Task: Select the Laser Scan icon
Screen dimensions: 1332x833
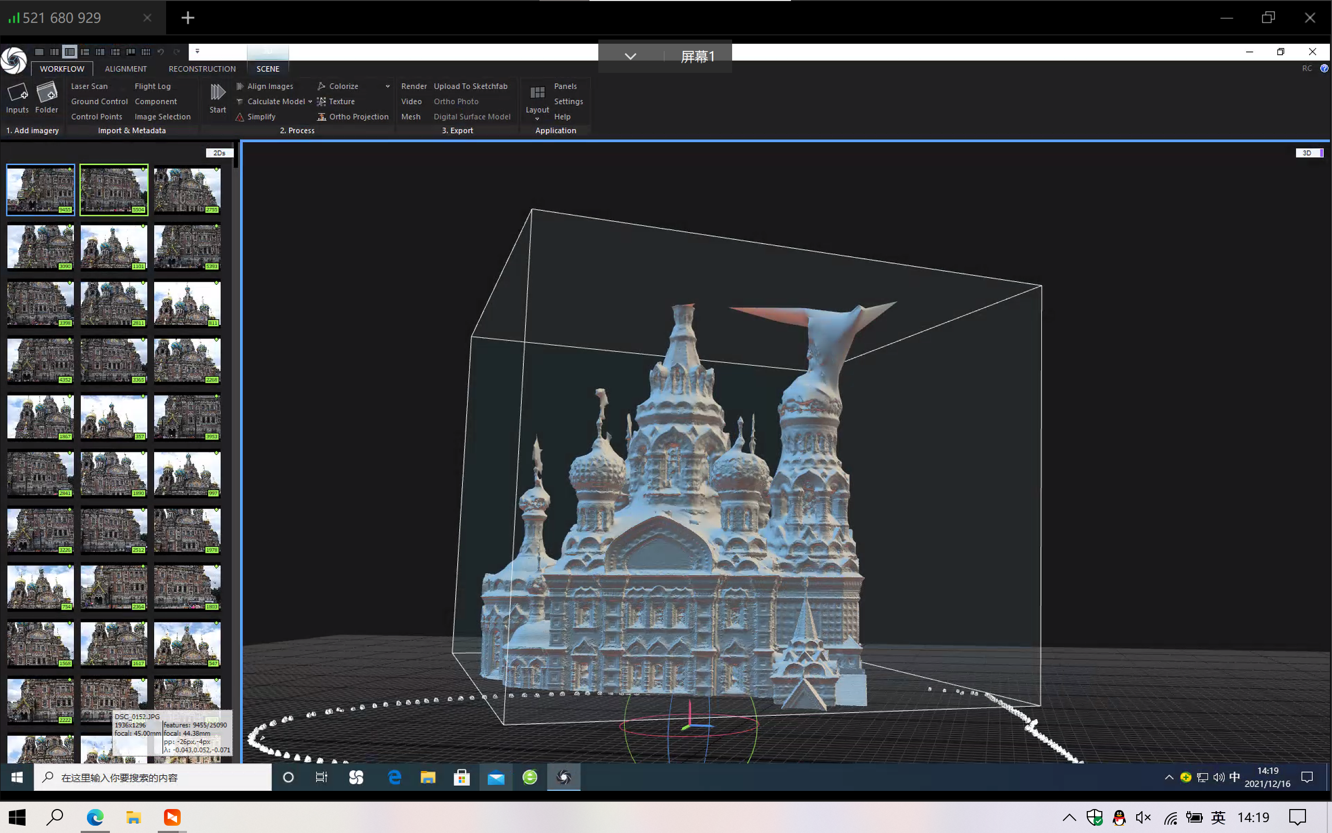Action: tap(89, 85)
